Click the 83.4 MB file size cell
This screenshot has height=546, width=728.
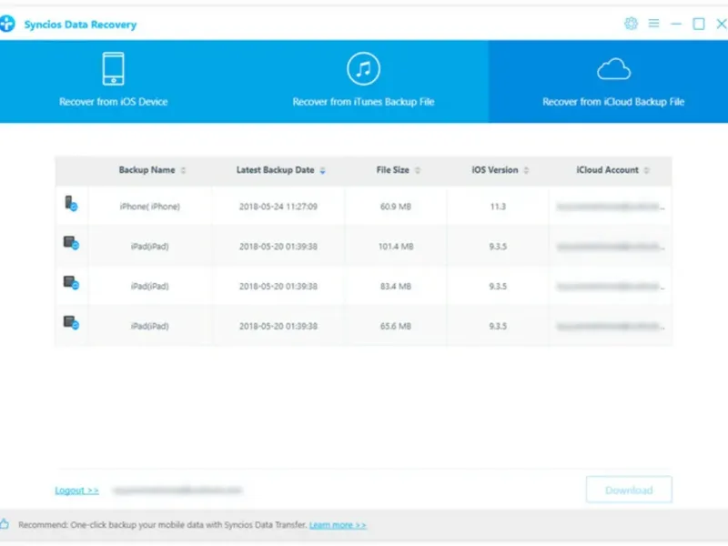pos(396,287)
